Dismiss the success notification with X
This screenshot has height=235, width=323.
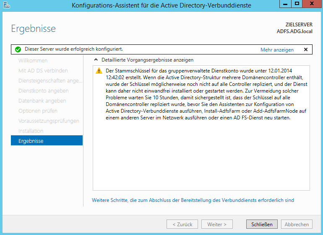[x=305, y=49]
